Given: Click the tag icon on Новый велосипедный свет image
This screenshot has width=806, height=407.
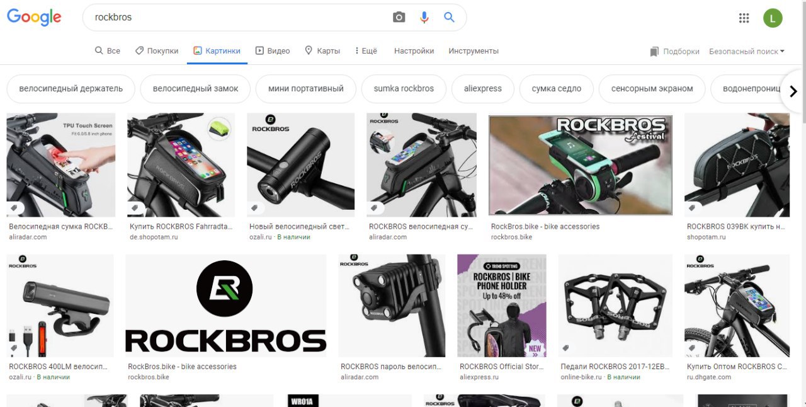Looking at the screenshot, I should (x=255, y=208).
